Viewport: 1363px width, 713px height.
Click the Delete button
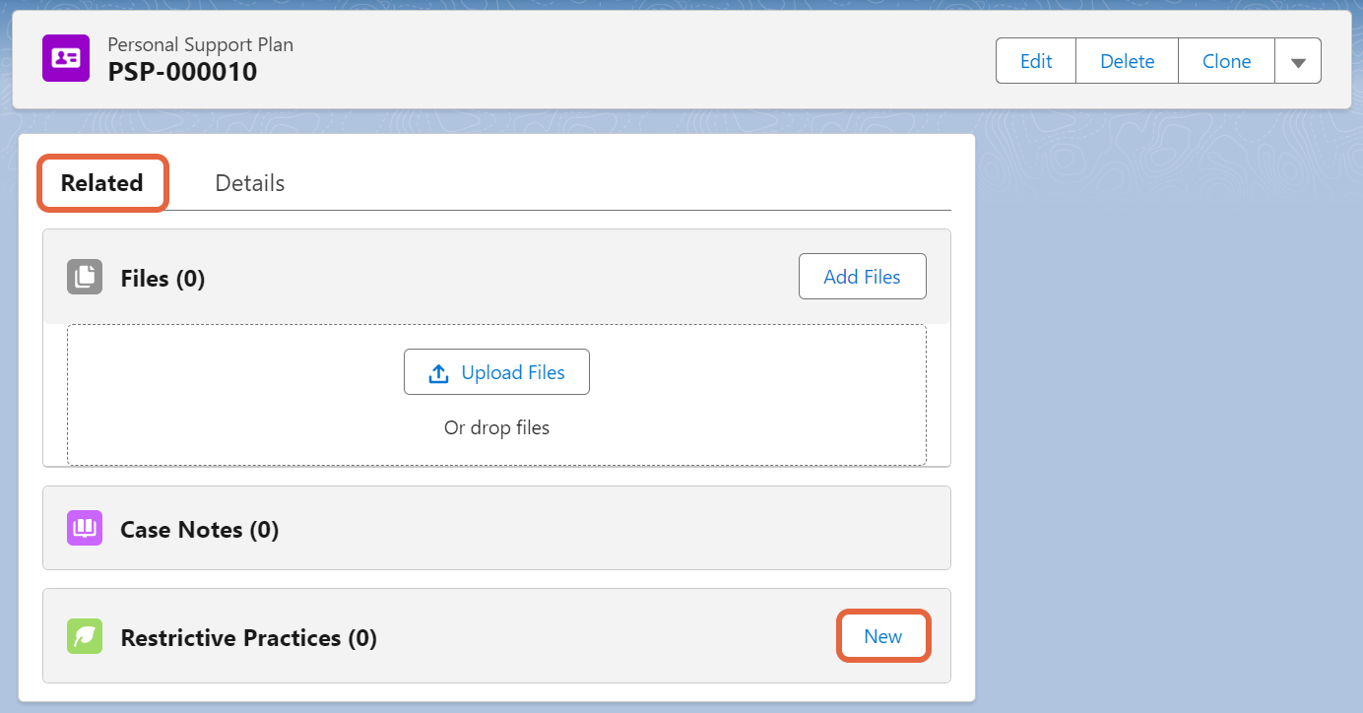(x=1126, y=60)
